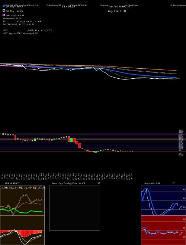The width and height of the screenshot is (186, 245).
Task: Click the 'ADX: 53.13 +DY: 11.49 -DY: 37.55' header
Action: click(x=23, y=187)
